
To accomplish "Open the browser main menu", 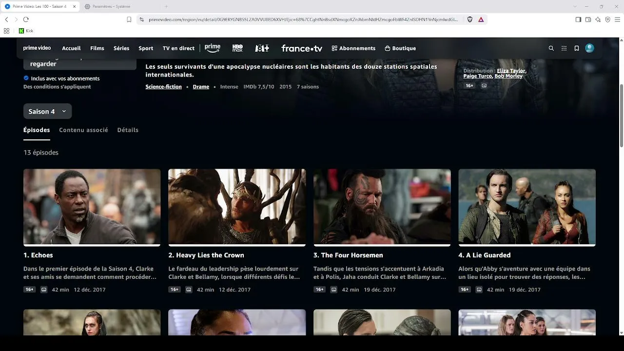I will 617,19.
